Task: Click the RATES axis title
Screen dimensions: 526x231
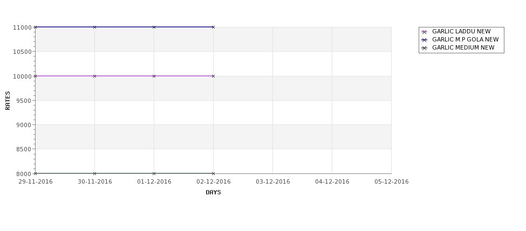Action: click(8, 101)
